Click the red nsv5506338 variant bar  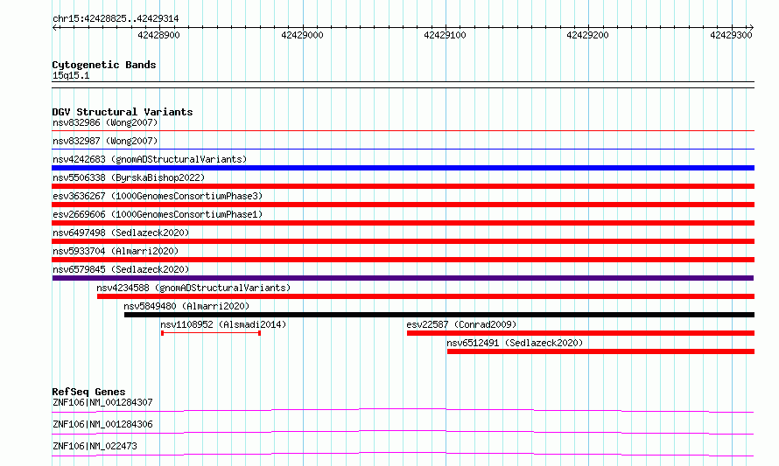click(x=403, y=186)
